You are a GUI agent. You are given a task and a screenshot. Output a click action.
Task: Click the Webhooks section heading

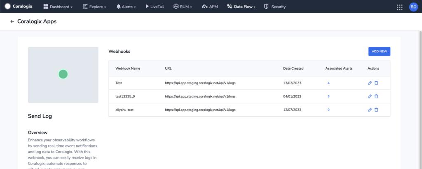pyautogui.click(x=119, y=52)
